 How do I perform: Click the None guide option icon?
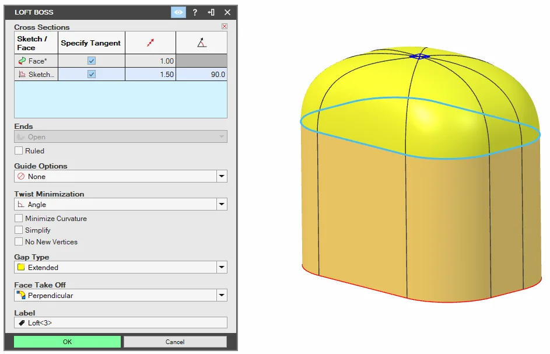click(21, 176)
